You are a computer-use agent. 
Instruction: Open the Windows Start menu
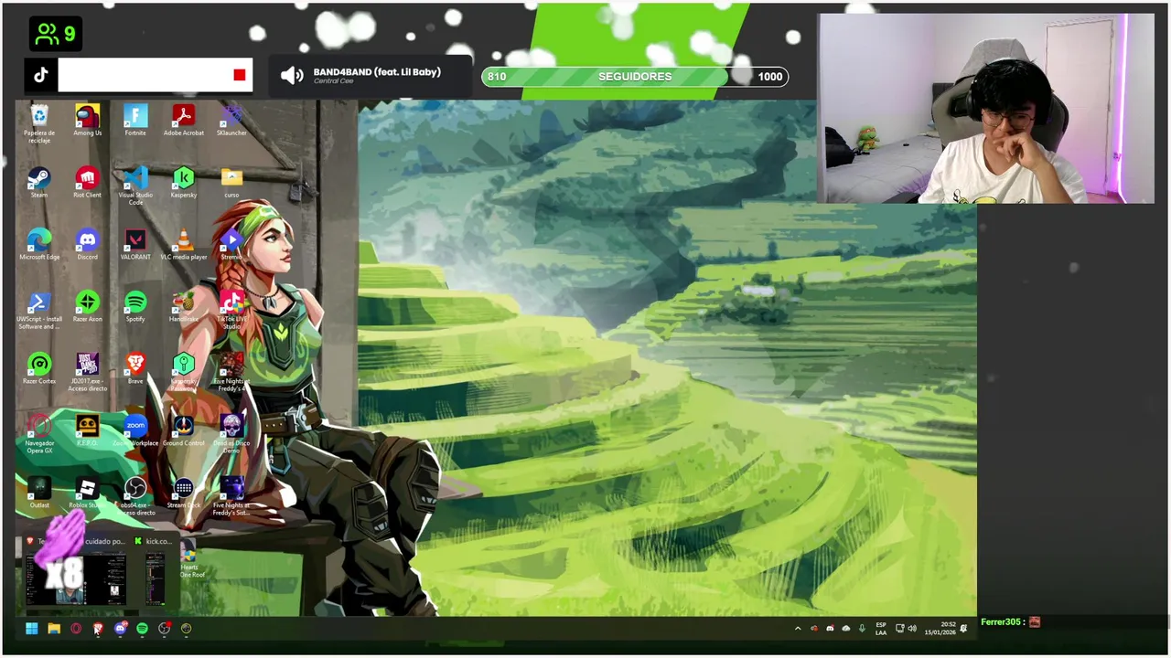pos(32,628)
